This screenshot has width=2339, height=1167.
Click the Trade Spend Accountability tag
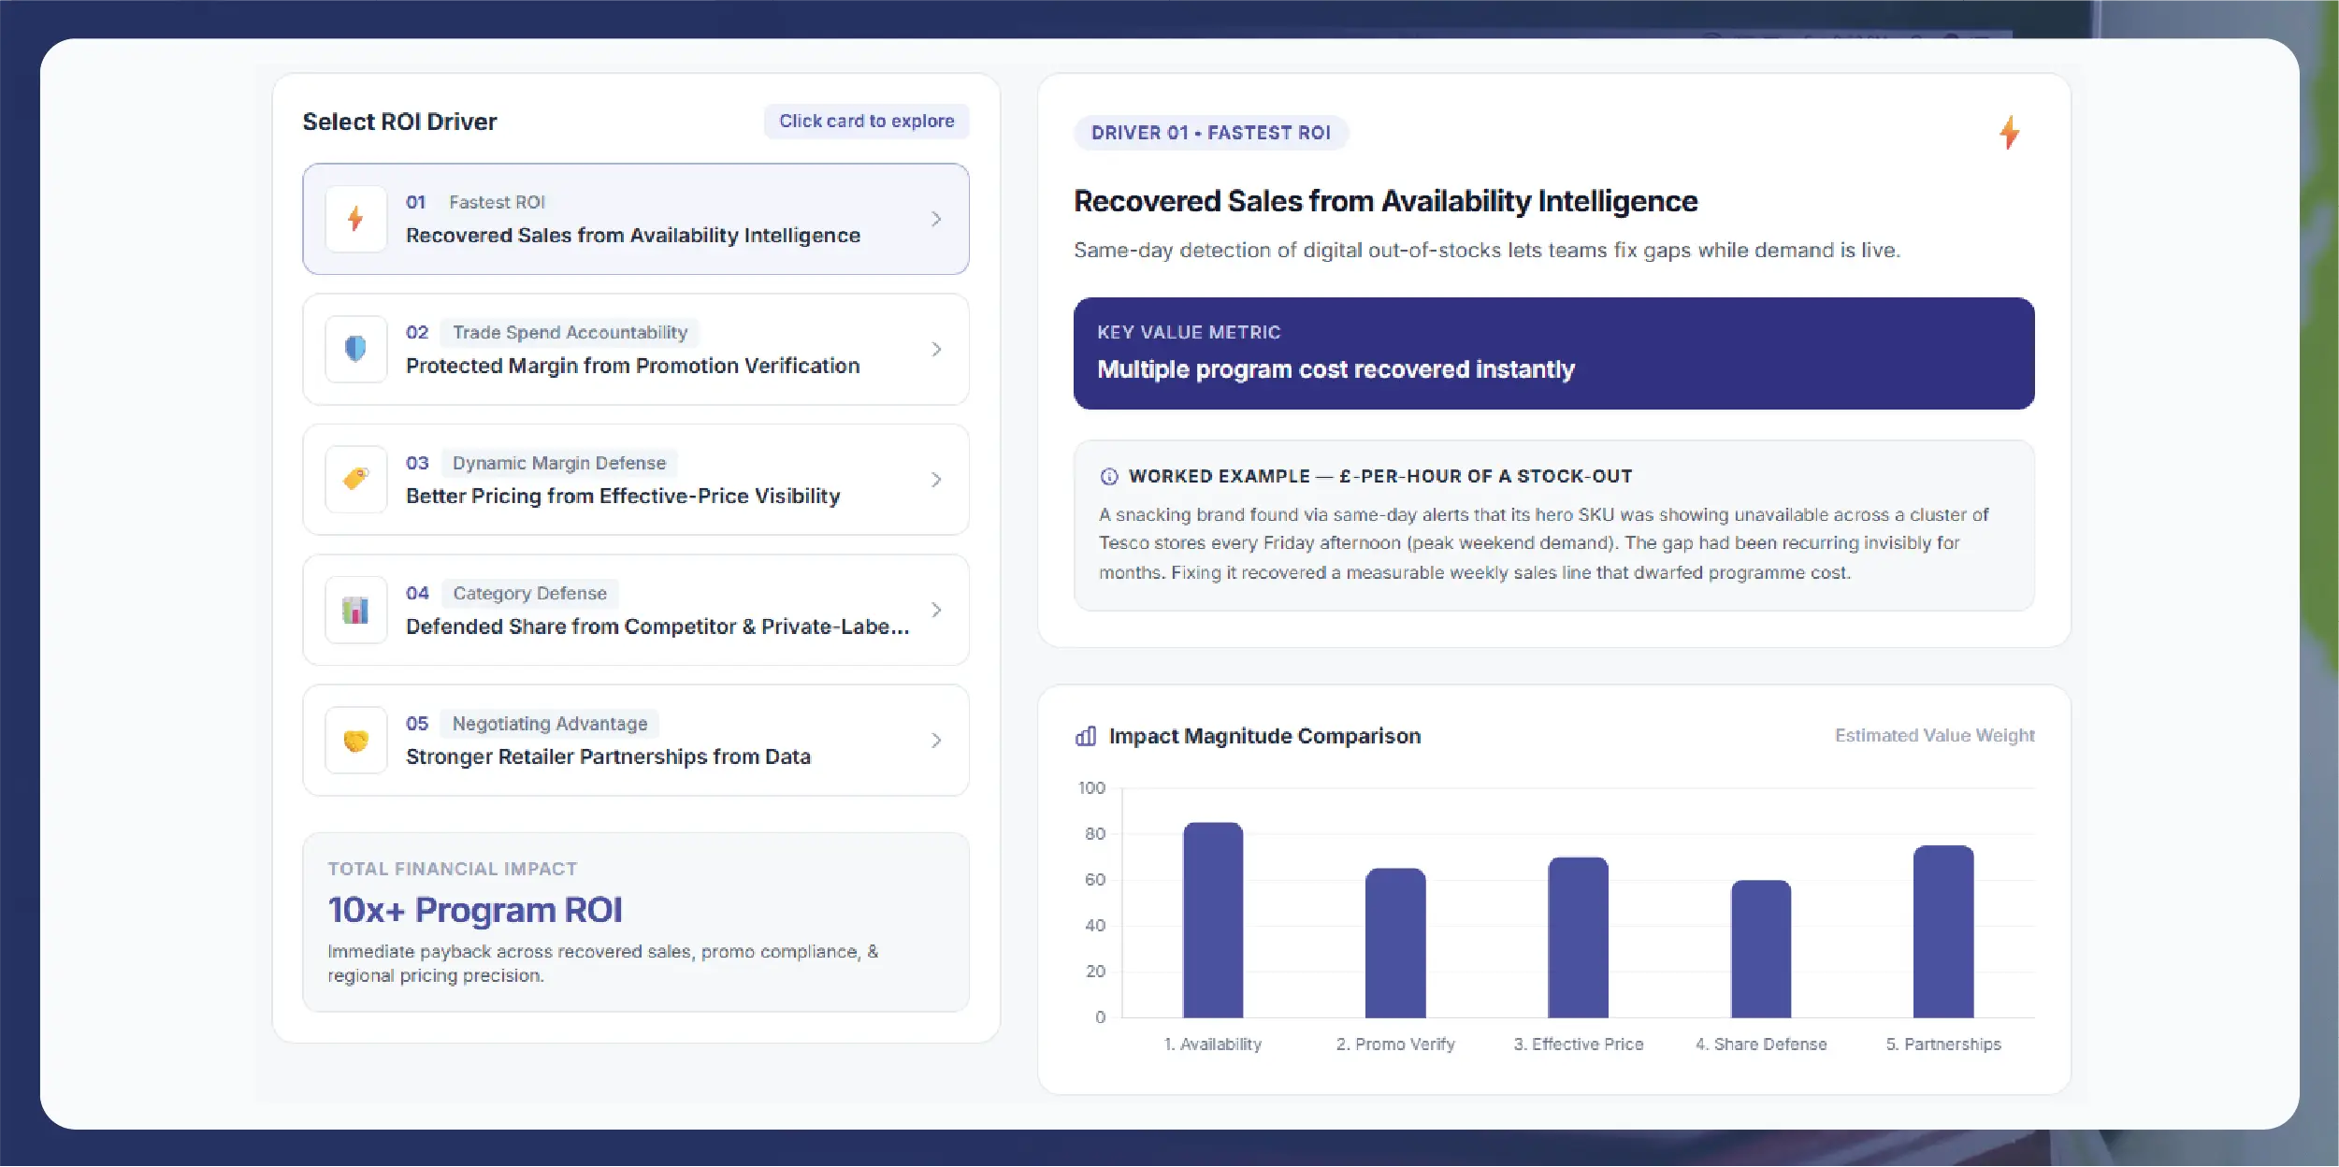pyautogui.click(x=570, y=333)
